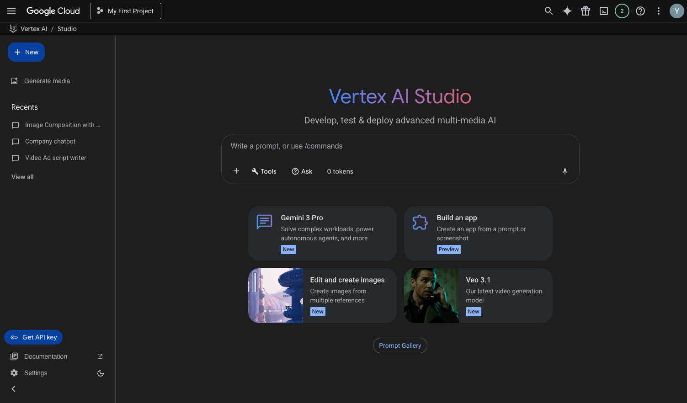Image resolution: width=687 pixels, height=403 pixels.
Task: Collapse the left sidebar
Action: (x=13, y=389)
